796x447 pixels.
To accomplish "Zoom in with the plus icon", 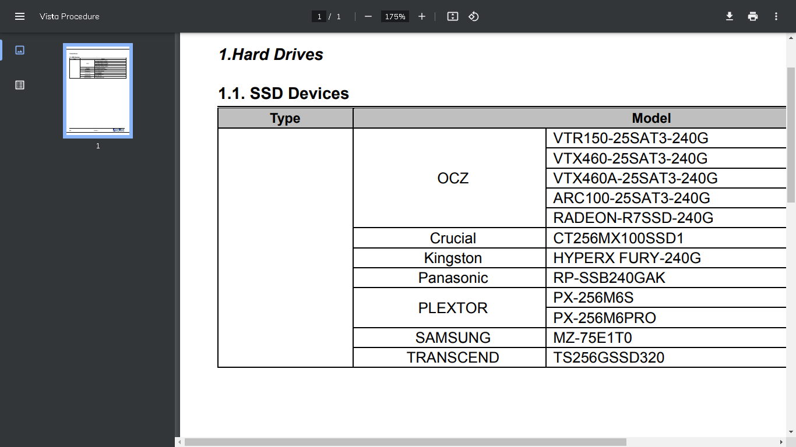I will (422, 16).
